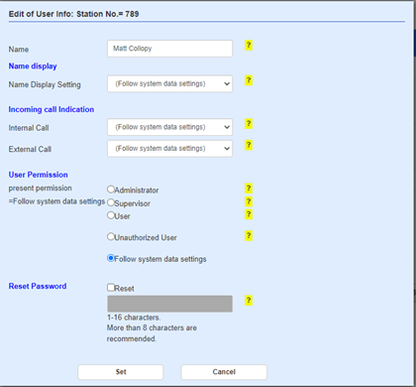
Task: Open help icon beside password field
Action: click(249, 301)
